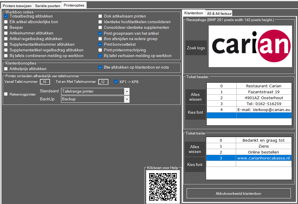Select header row Tel: 0162-516259
298x204 pixels.
pos(249,104)
